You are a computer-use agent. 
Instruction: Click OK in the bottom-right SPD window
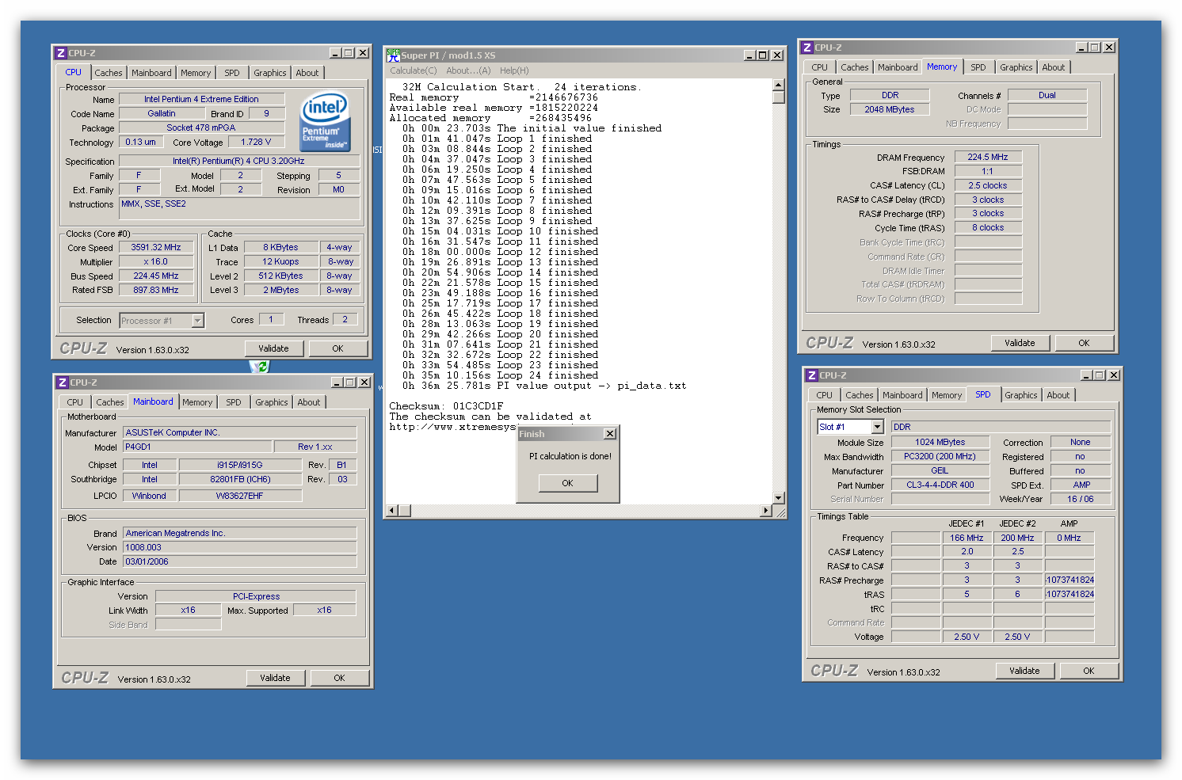click(x=1089, y=671)
